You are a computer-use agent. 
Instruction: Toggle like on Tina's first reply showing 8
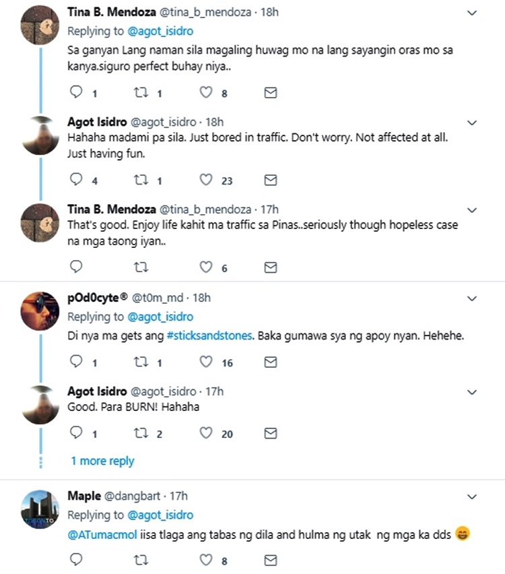coord(205,92)
